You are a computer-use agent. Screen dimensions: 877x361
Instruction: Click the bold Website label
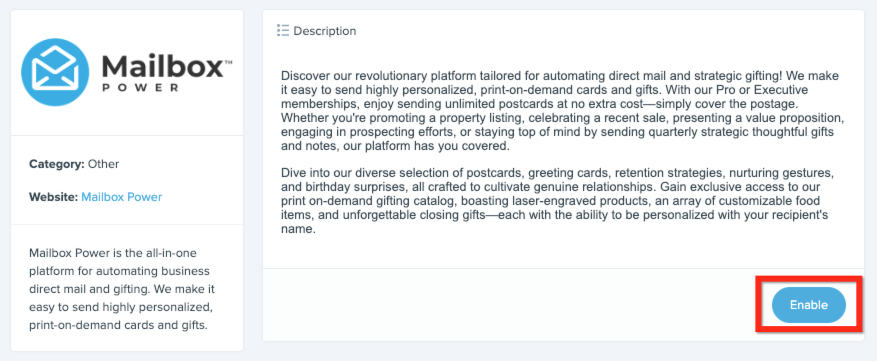tap(53, 197)
